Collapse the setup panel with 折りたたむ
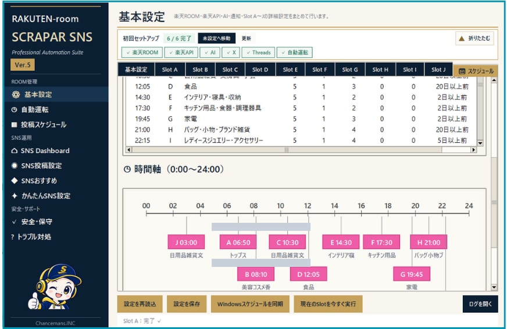Image resolution: width=507 pixels, height=329 pixels. tap(474, 38)
